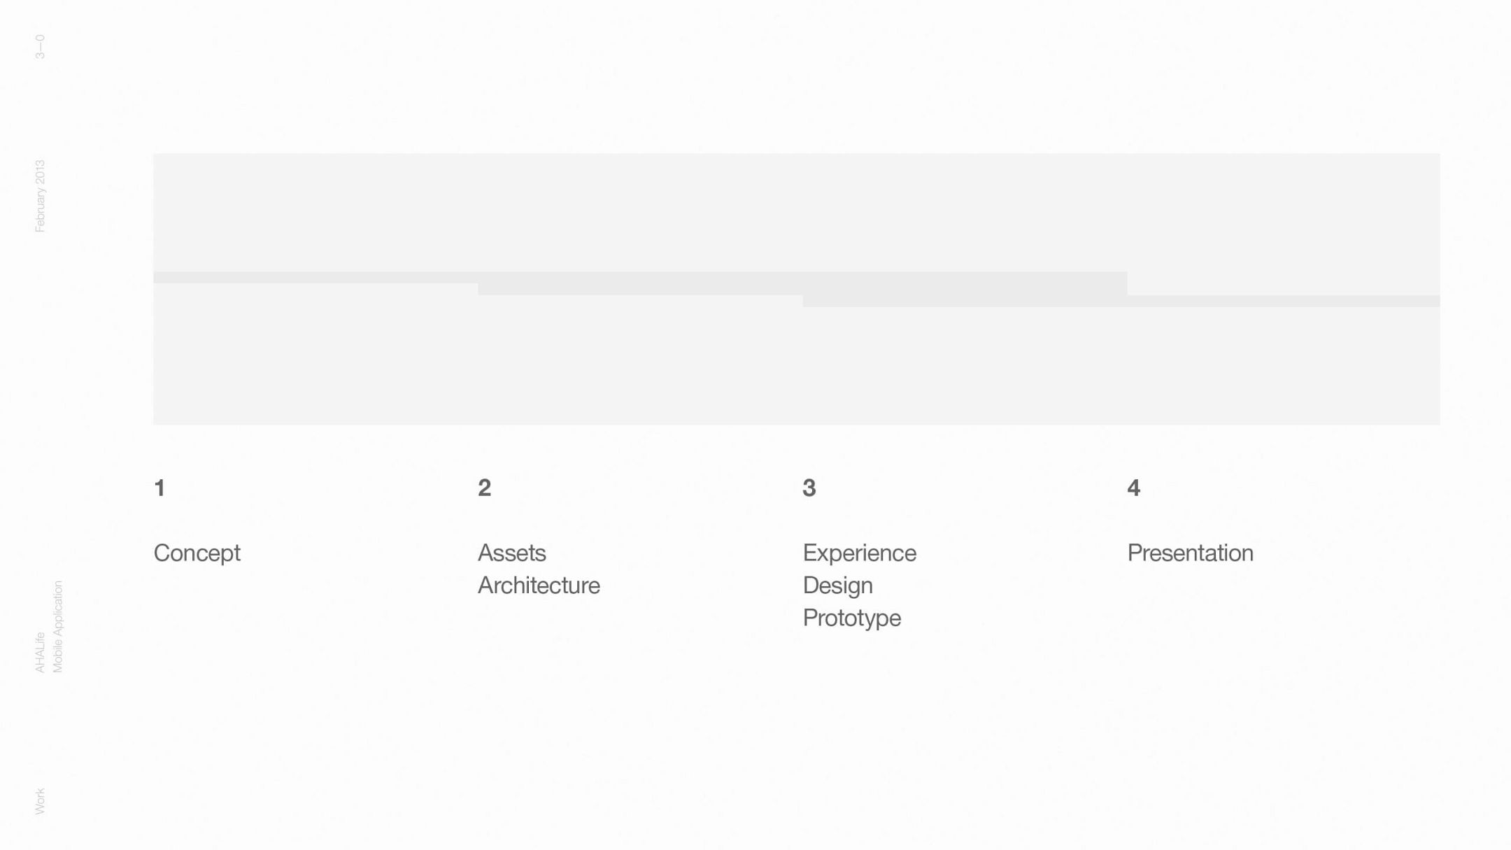The width and height of the screenshot is (1511, 850).
Task: Click step number 1 heading
Action: click(x=159, y=488)
